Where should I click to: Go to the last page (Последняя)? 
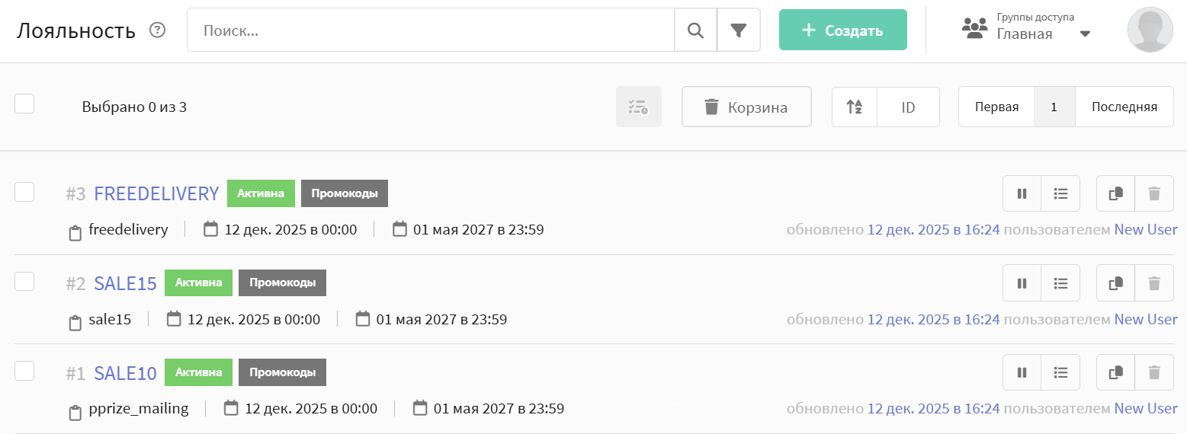point(1124,107)
